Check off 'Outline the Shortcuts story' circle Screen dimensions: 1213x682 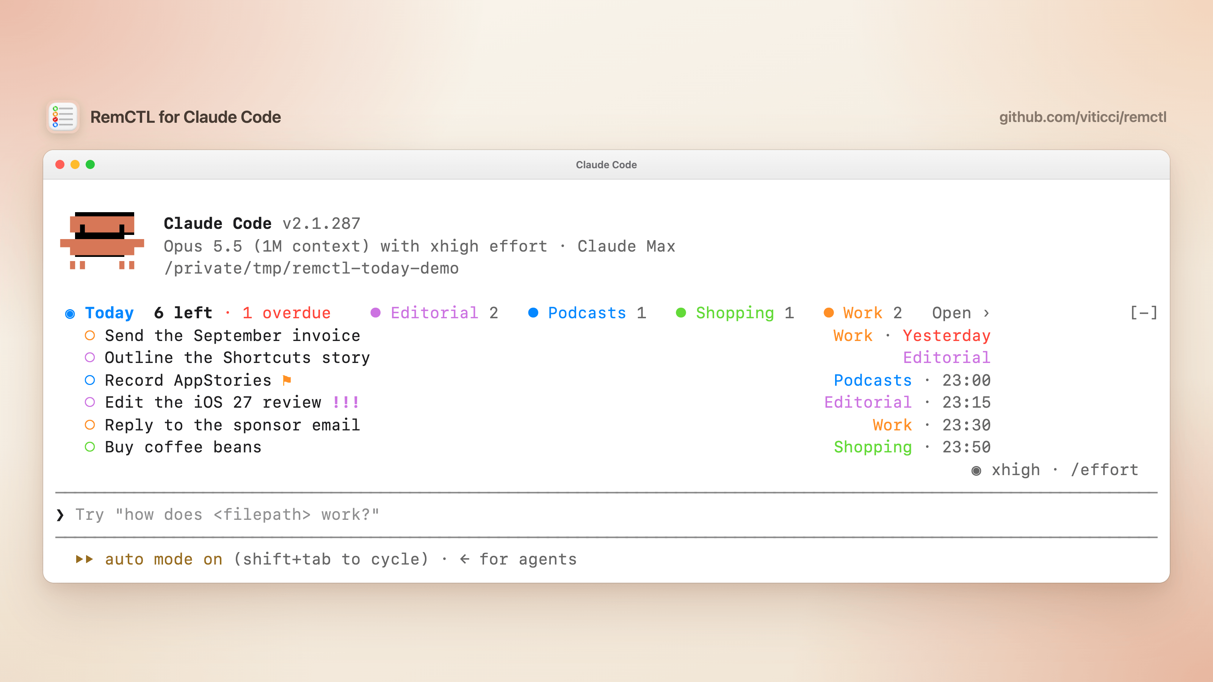click(x=90, y=358)
